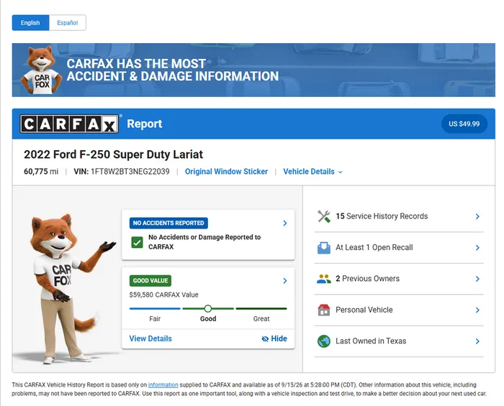This screenshot has width=504, height=406.
Task: Open the Original Window Sticker link
Action: [226, 172]
